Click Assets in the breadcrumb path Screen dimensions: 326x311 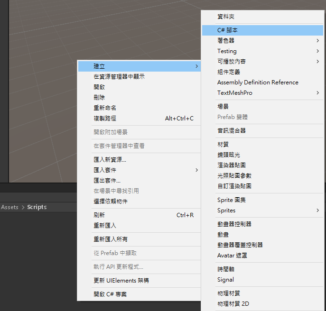tap(9, 207)
